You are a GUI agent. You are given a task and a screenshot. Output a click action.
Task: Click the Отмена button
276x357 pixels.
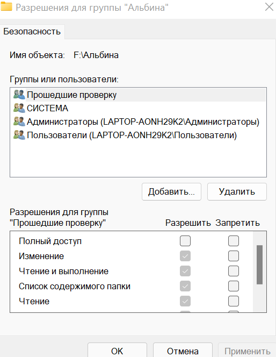coord(183,351)
